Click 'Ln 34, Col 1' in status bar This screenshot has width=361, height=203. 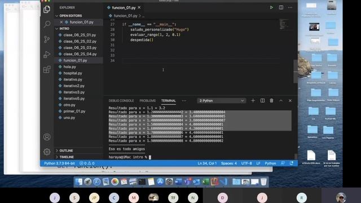click(207, 163)
